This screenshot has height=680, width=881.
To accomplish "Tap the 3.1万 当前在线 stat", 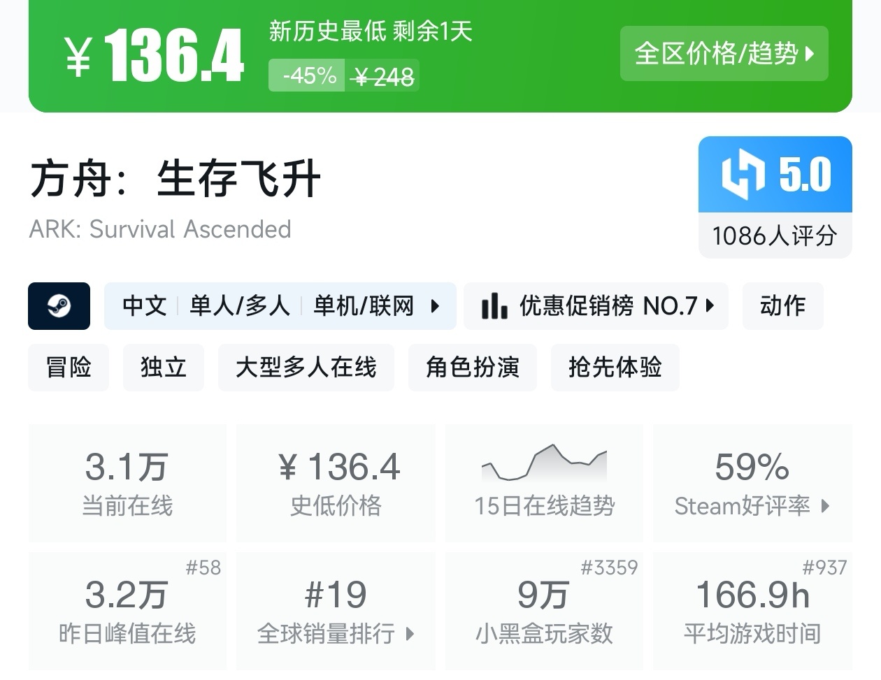I will 127,482.
